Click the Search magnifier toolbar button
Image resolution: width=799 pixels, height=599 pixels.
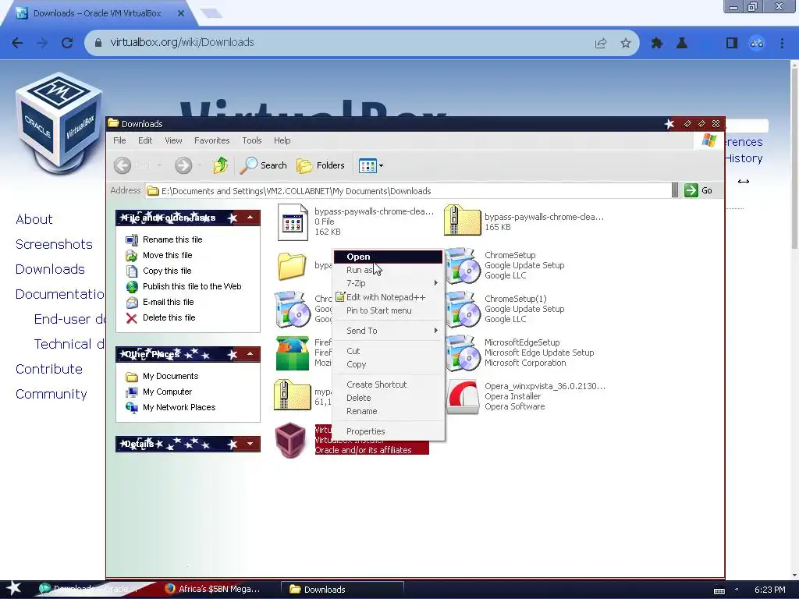pyautogui.click(x=264, y=165)
